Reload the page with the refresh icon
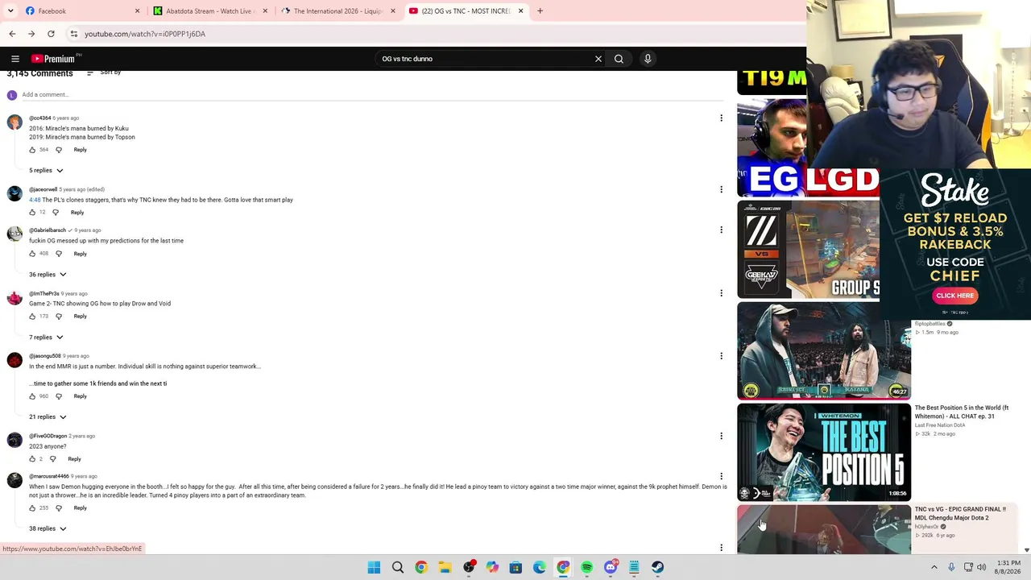The height and width of the screenshot is (580, 1031). 51,34
